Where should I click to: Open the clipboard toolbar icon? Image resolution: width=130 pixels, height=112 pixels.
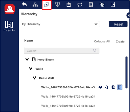[x=69, y=5]
